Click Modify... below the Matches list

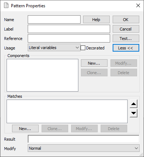click(x=84, y=129)
